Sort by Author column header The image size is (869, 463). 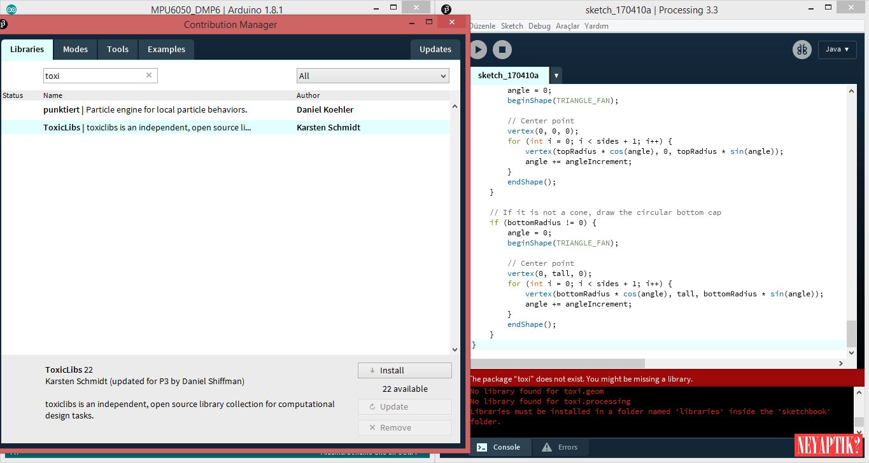point(308,95)
